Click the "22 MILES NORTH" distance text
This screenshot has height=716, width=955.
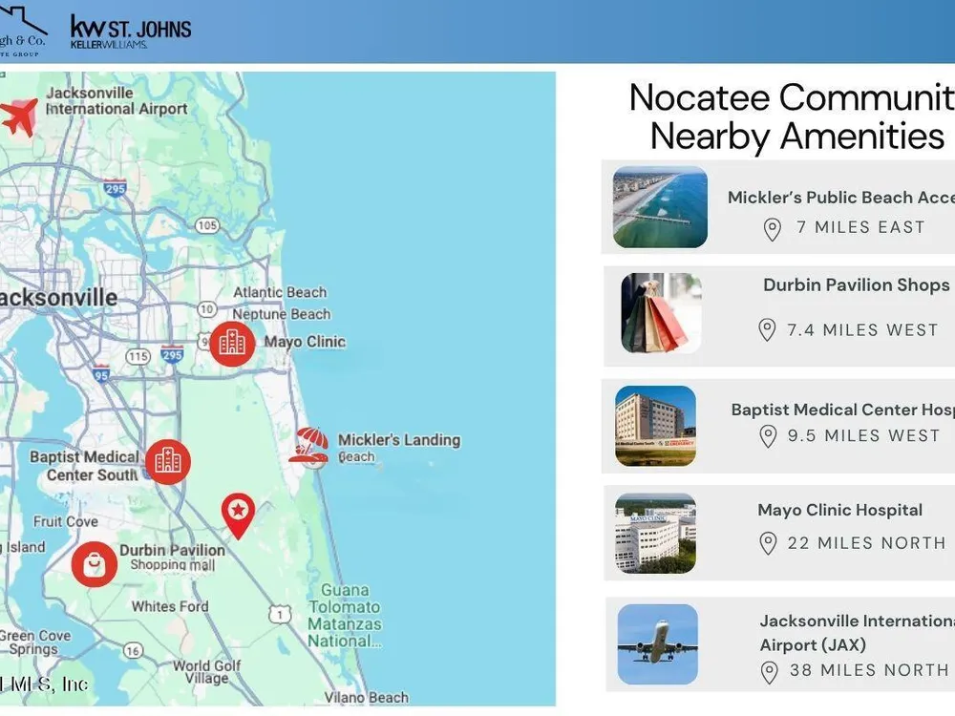[866, 542]
